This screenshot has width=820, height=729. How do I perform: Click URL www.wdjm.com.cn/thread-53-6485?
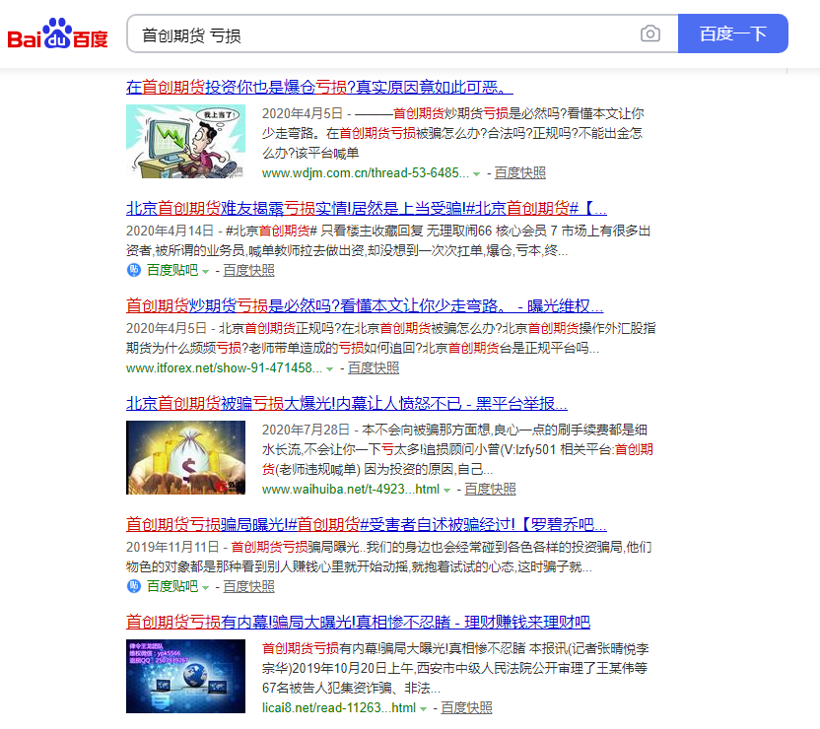(x=365, y=173)
